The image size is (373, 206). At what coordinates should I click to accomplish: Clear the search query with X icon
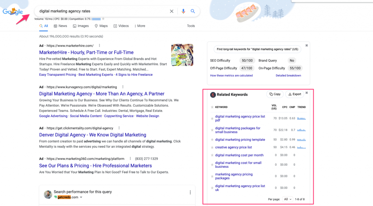point(172,11)
